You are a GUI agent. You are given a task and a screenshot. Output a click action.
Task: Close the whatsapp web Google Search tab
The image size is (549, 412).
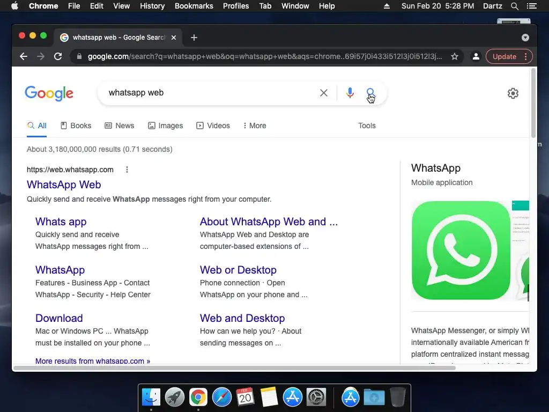[x=174, y=38]
